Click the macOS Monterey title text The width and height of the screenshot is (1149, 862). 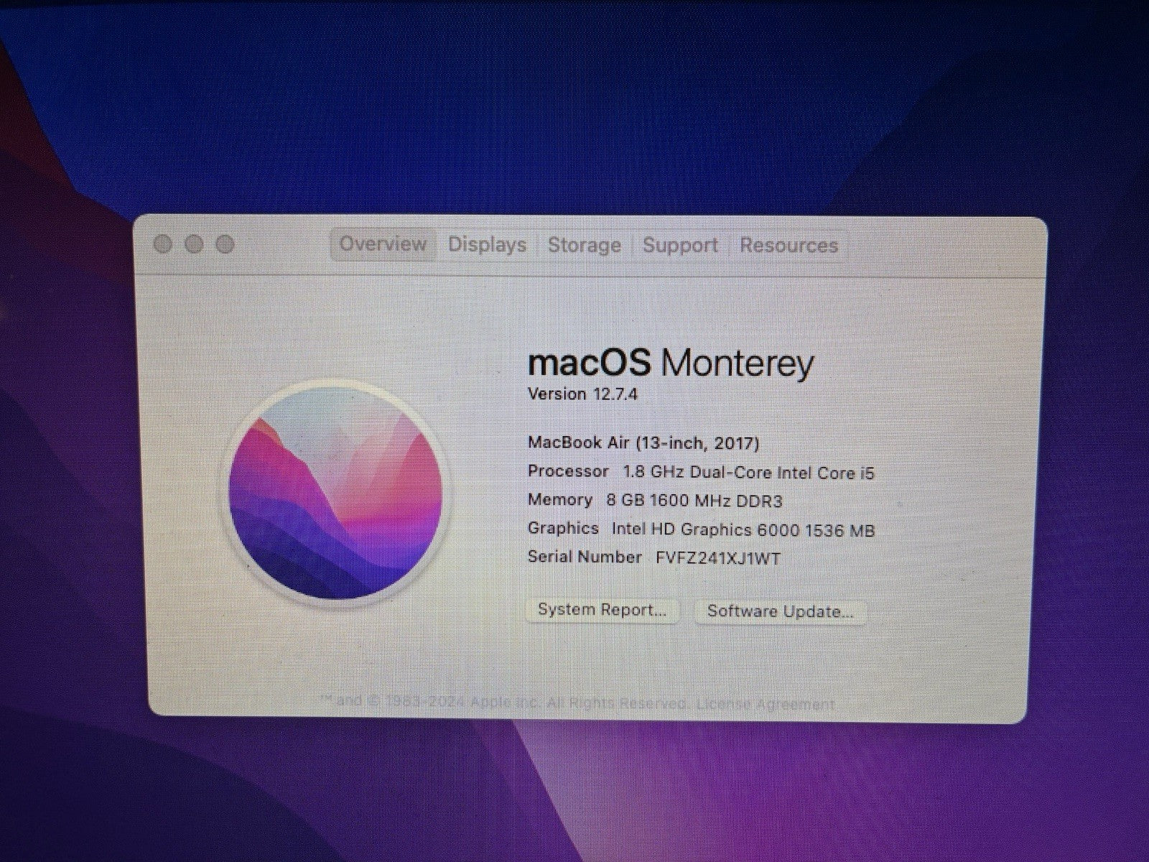coord(670,363)
